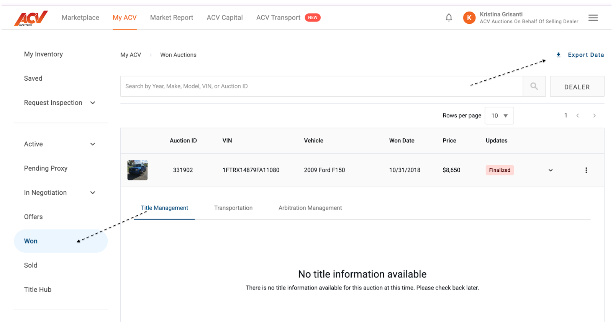Collapse row details chevron for auction 331902
The height and width of the screenshot is (322, 613).
click(551, 170)
